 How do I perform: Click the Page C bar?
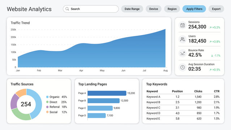click(100, 108)
